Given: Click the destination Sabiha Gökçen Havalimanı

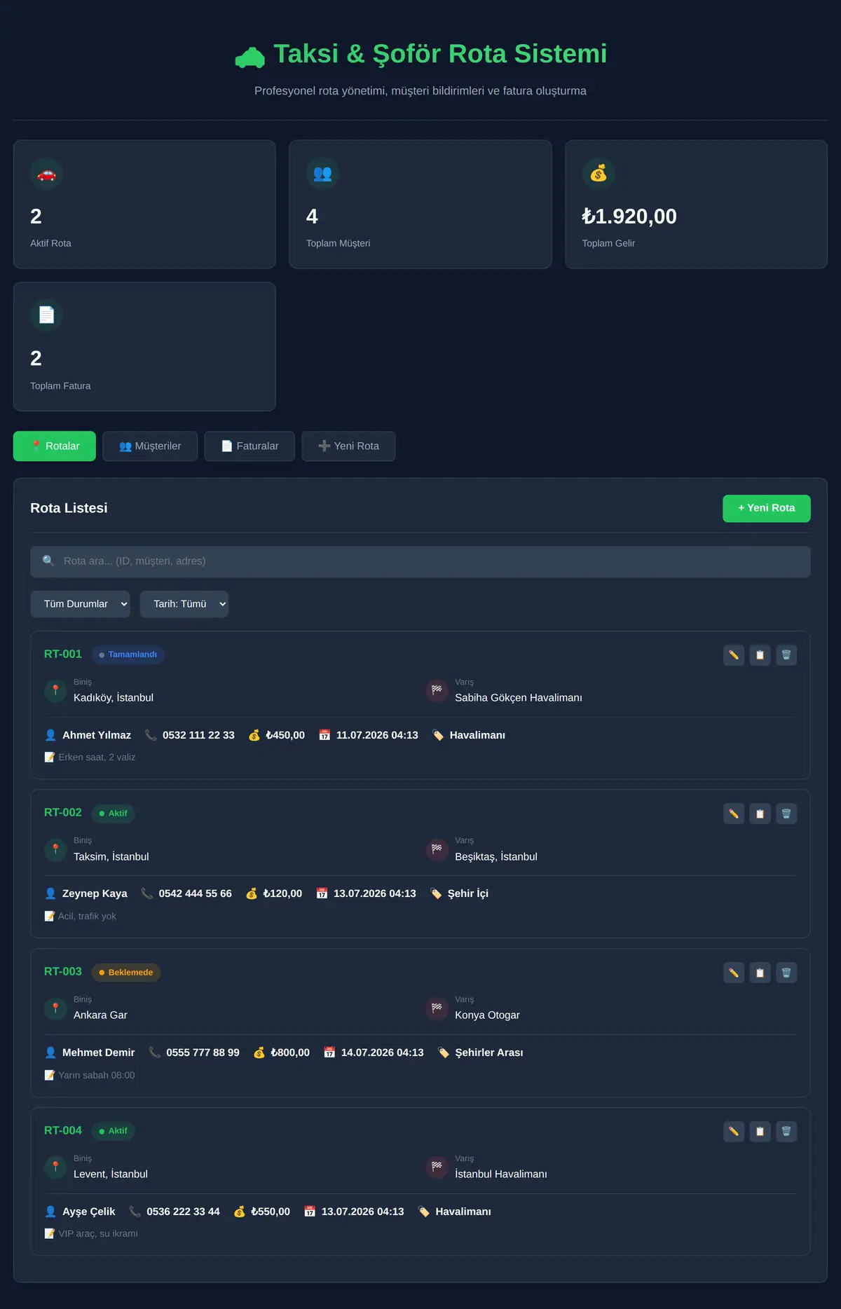Looking at the screenshot, I should click(519, 698).
